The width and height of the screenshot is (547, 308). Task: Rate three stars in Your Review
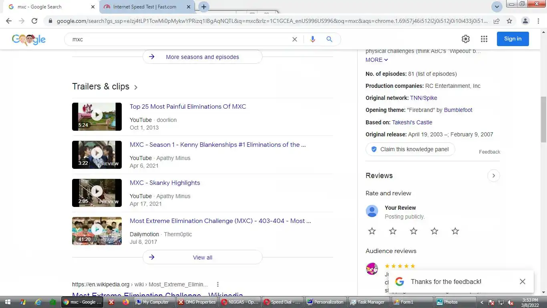pos(414,231)
